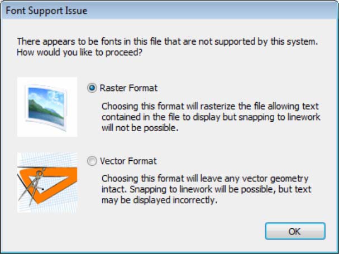Click the "Vector Format" label text
This screenshot has width=339, height=254.
(x=128, y=161)
